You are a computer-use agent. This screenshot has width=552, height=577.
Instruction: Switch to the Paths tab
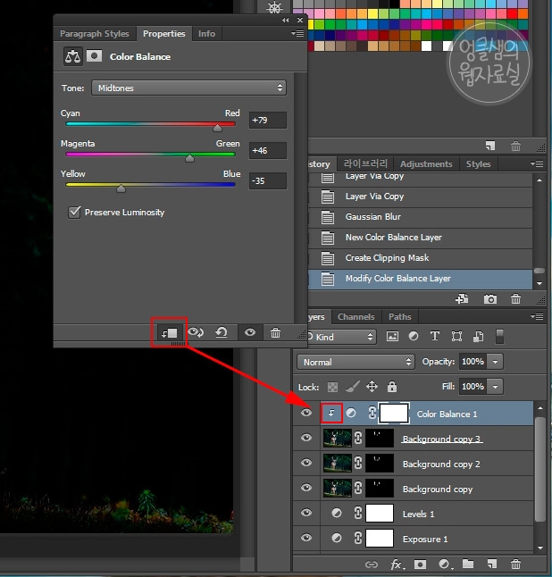pos(399,316)
